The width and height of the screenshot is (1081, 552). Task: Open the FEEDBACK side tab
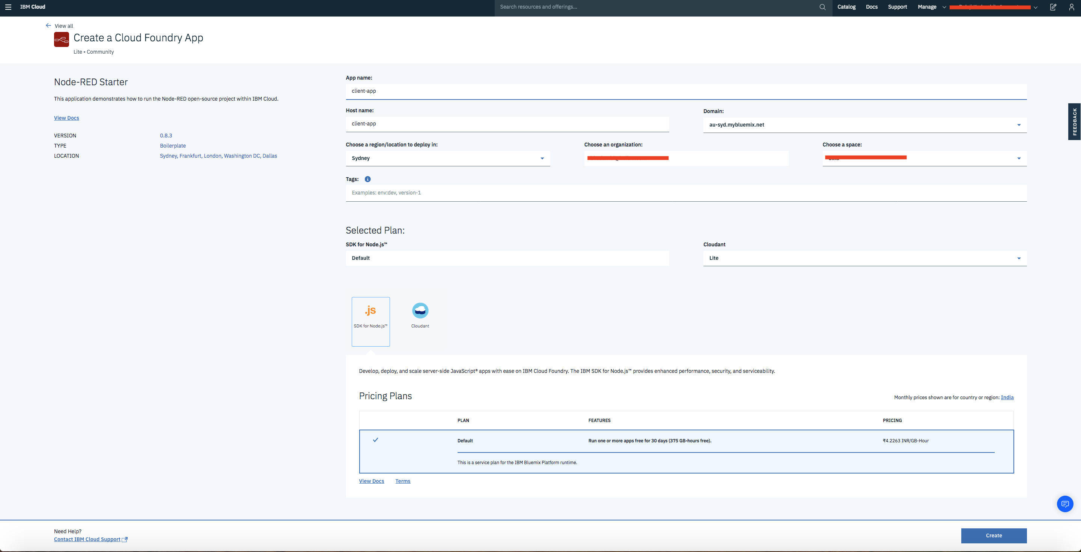pyautogui.click(x=1074, y=122)
